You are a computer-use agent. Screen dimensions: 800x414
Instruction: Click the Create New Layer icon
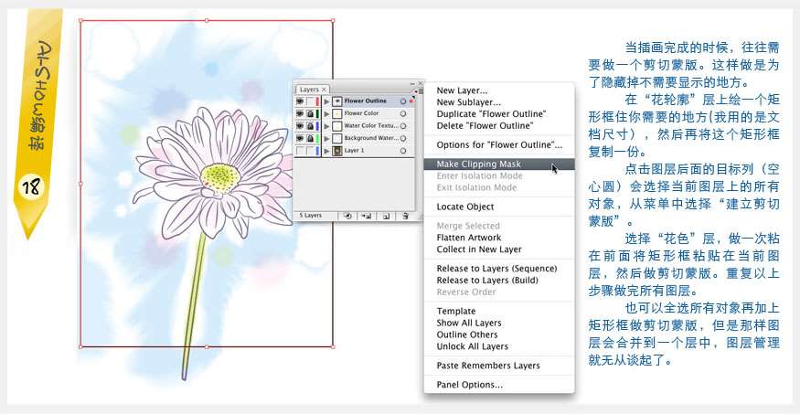pyautogui.click(x=386, y=216)
